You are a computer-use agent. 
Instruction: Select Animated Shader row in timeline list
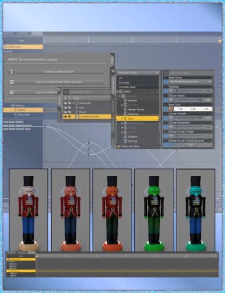[x=23, y=47]
